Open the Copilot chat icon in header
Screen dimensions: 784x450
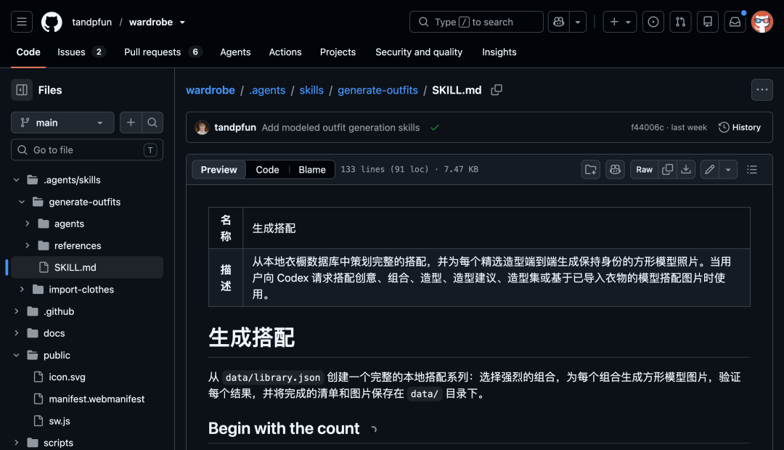tap(558, 22)
